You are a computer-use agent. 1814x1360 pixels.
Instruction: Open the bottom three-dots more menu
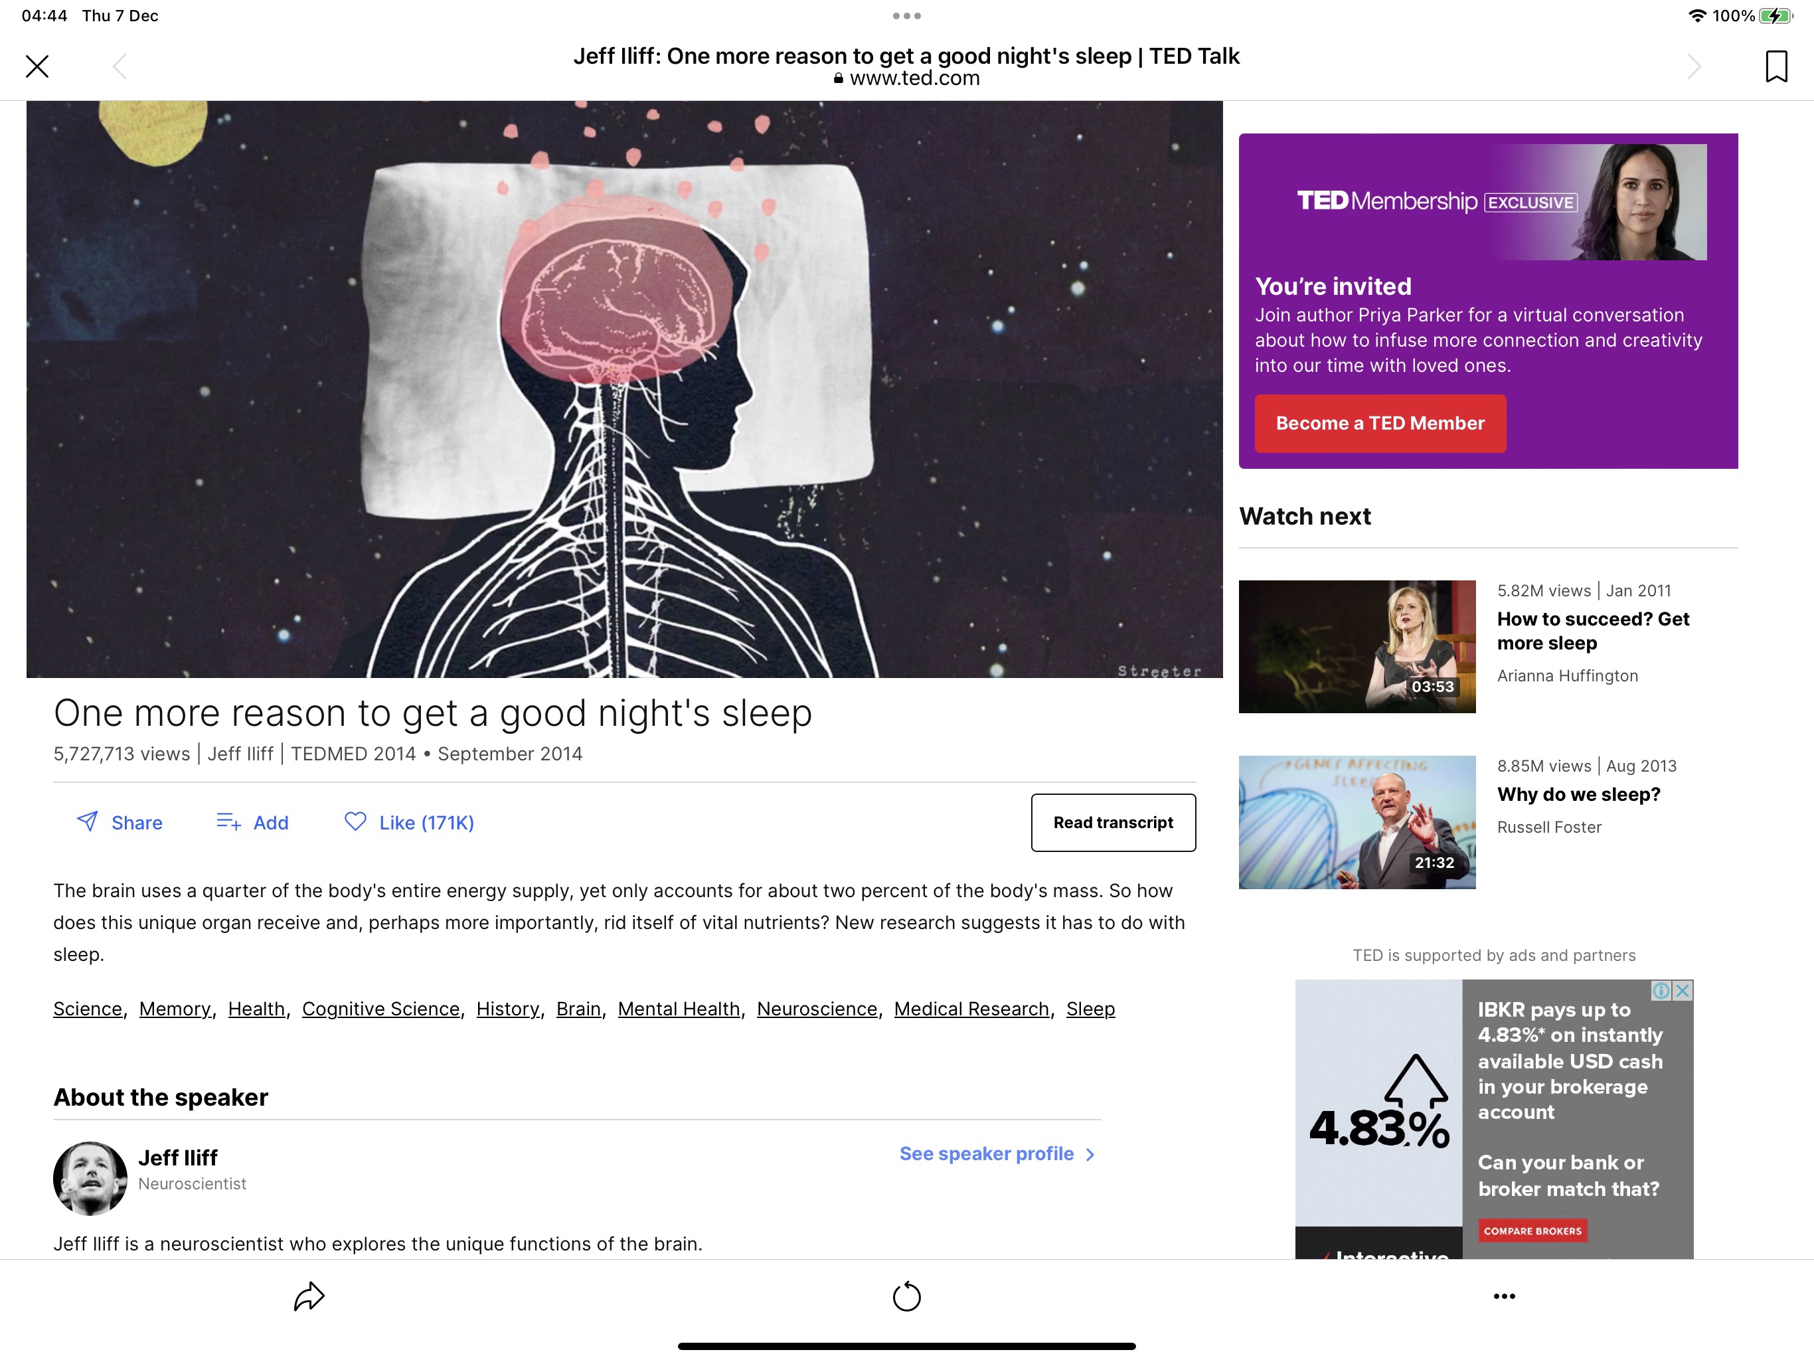1504,1297
